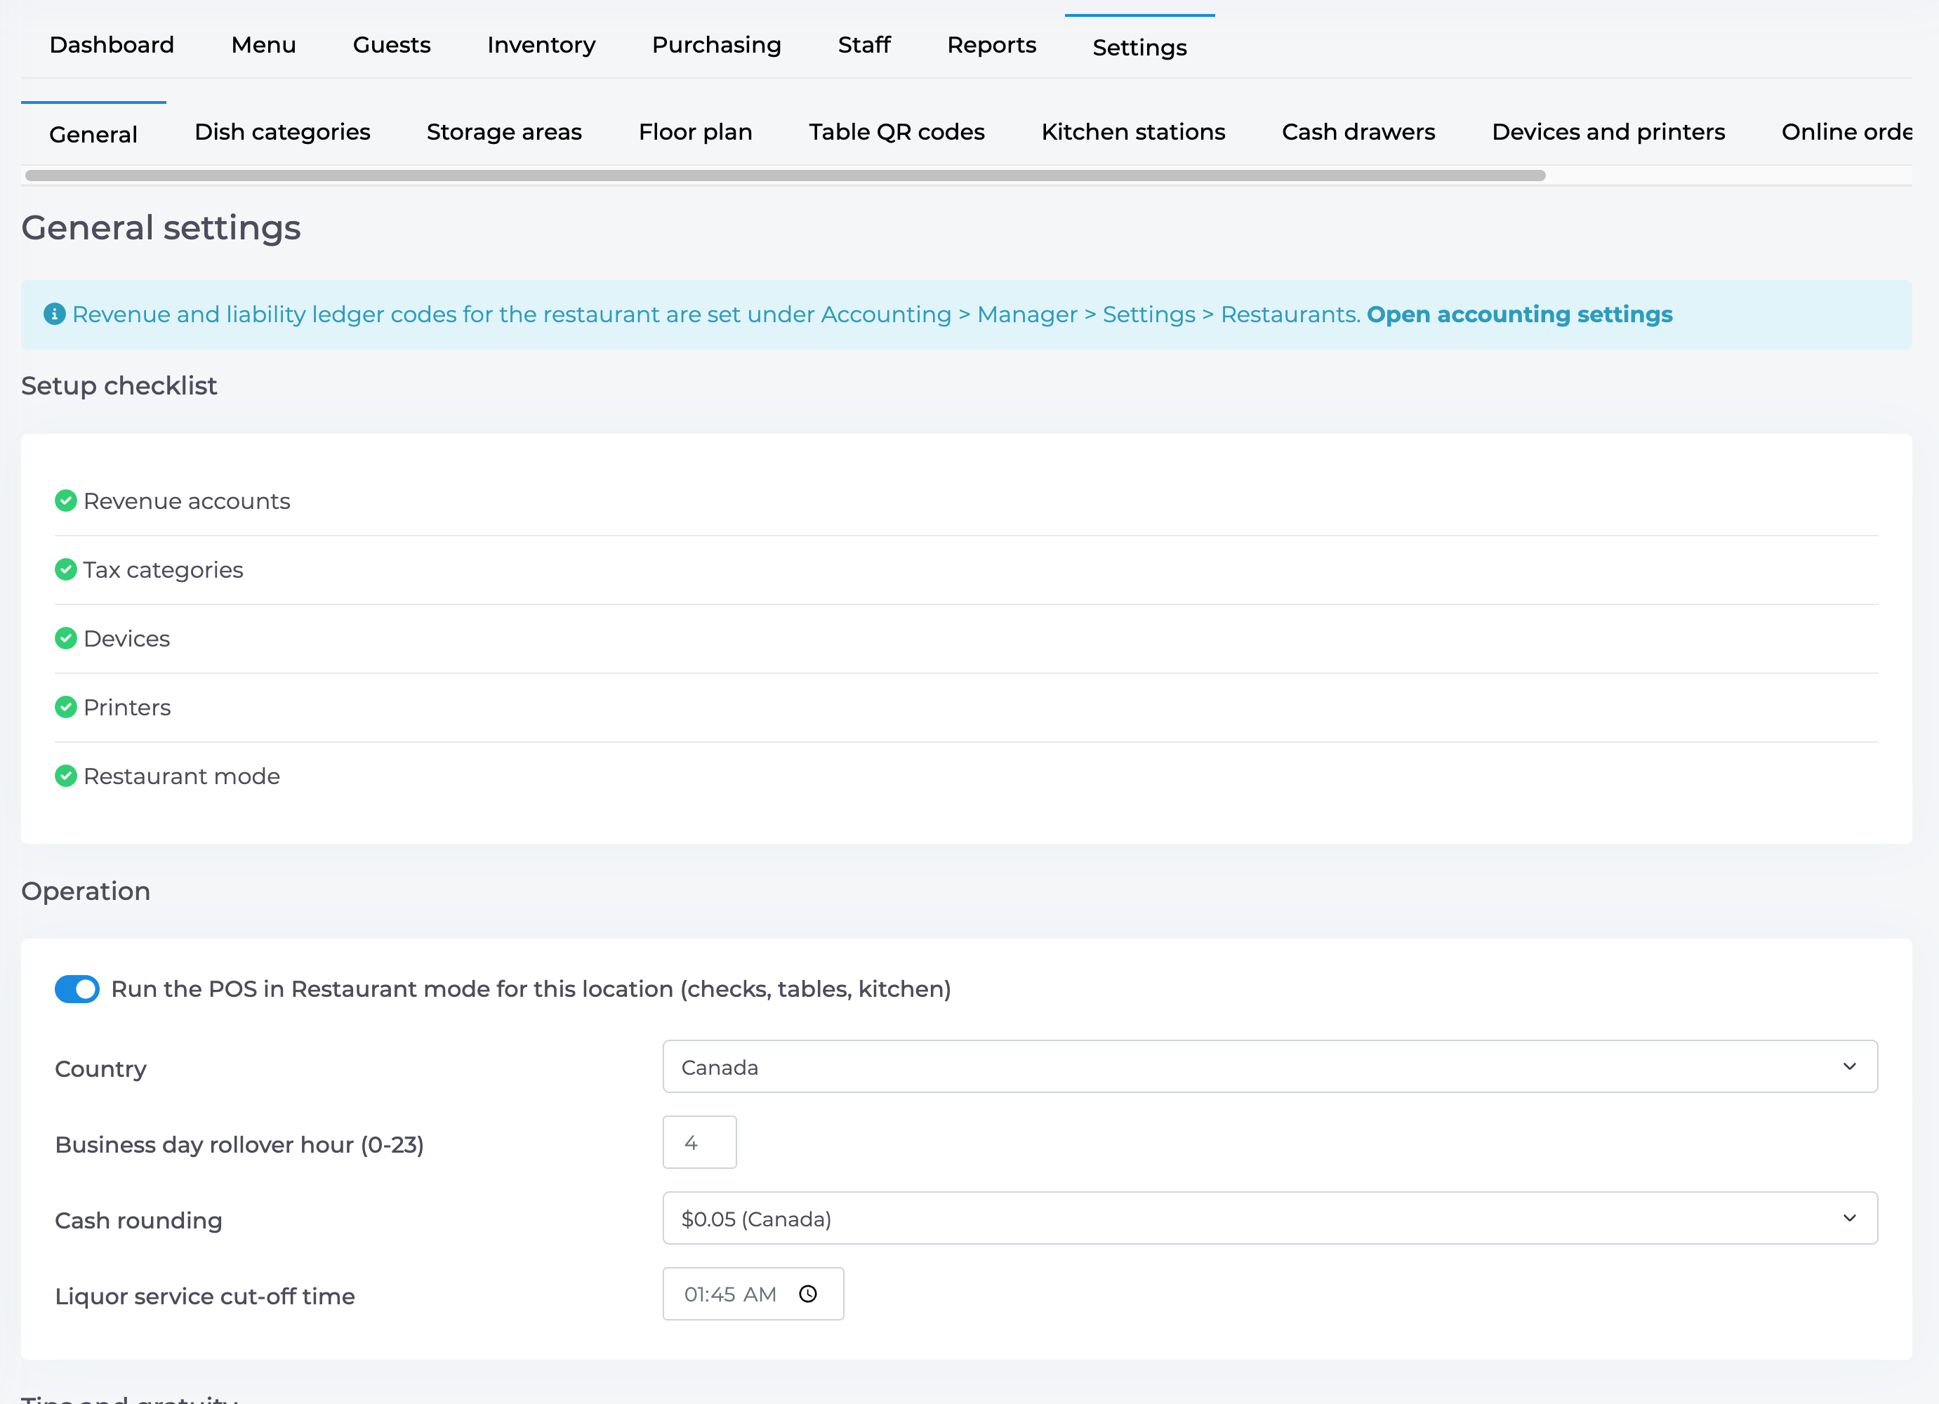Select the Settings tab
Screen dimensions: 1939x1404
[x=1139, y=47]
